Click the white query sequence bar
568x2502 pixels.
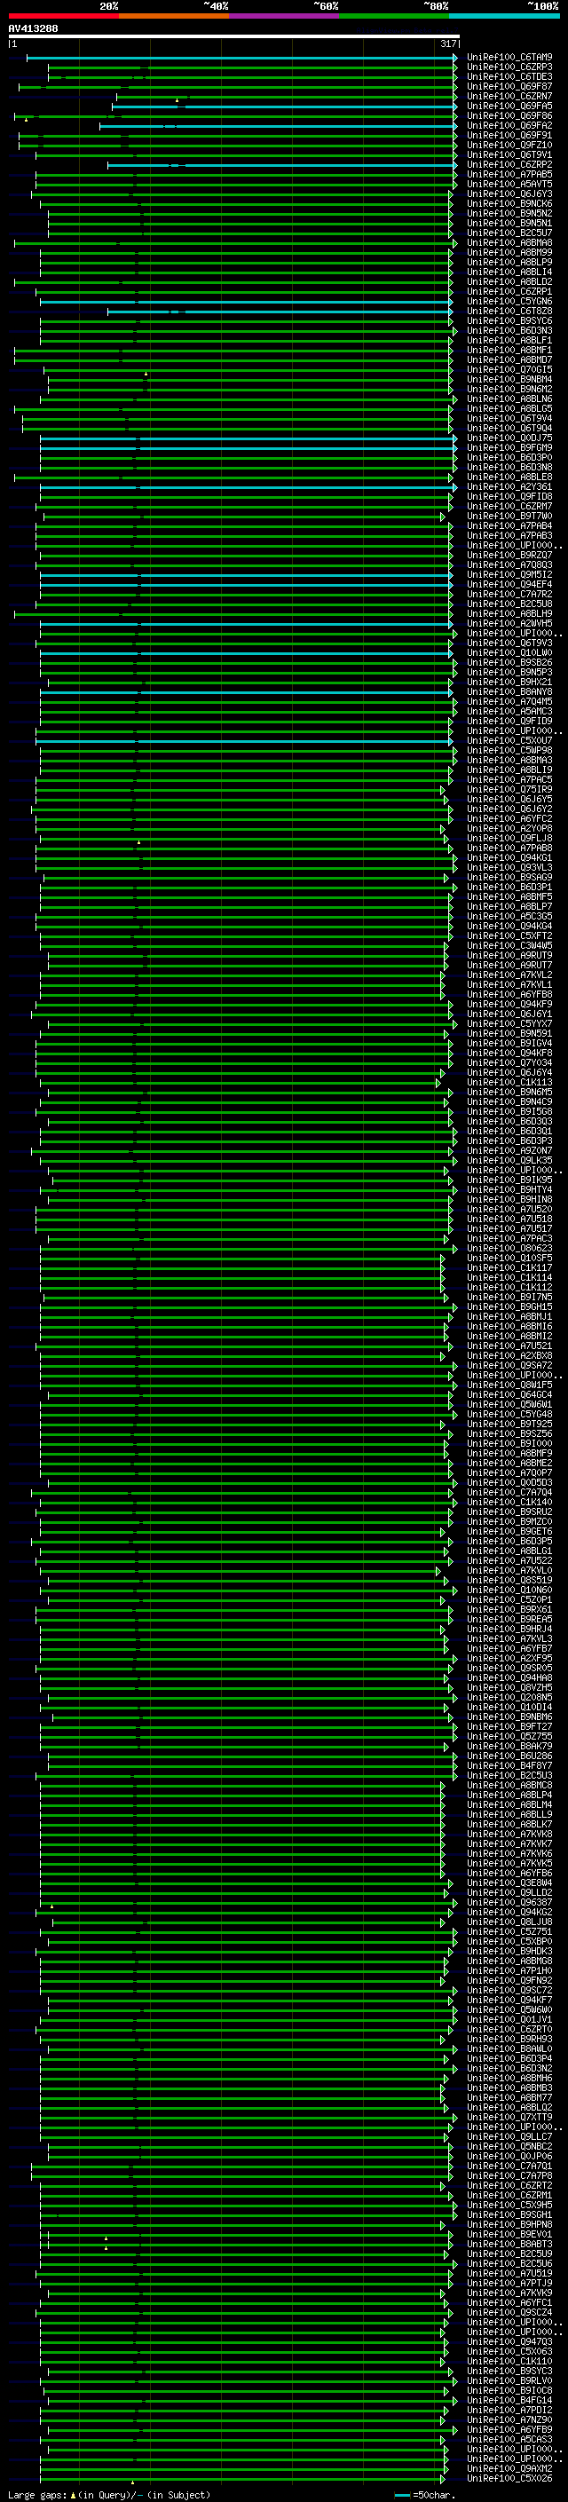pyautogui.click(x=234, y=36)
